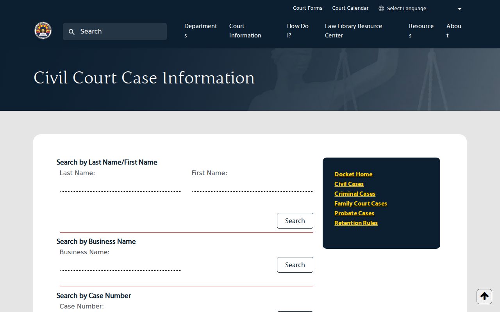Open the Court Calendar link
This screenshot has width=500, height=312.
pyautogui.click(x=350, y=8)
